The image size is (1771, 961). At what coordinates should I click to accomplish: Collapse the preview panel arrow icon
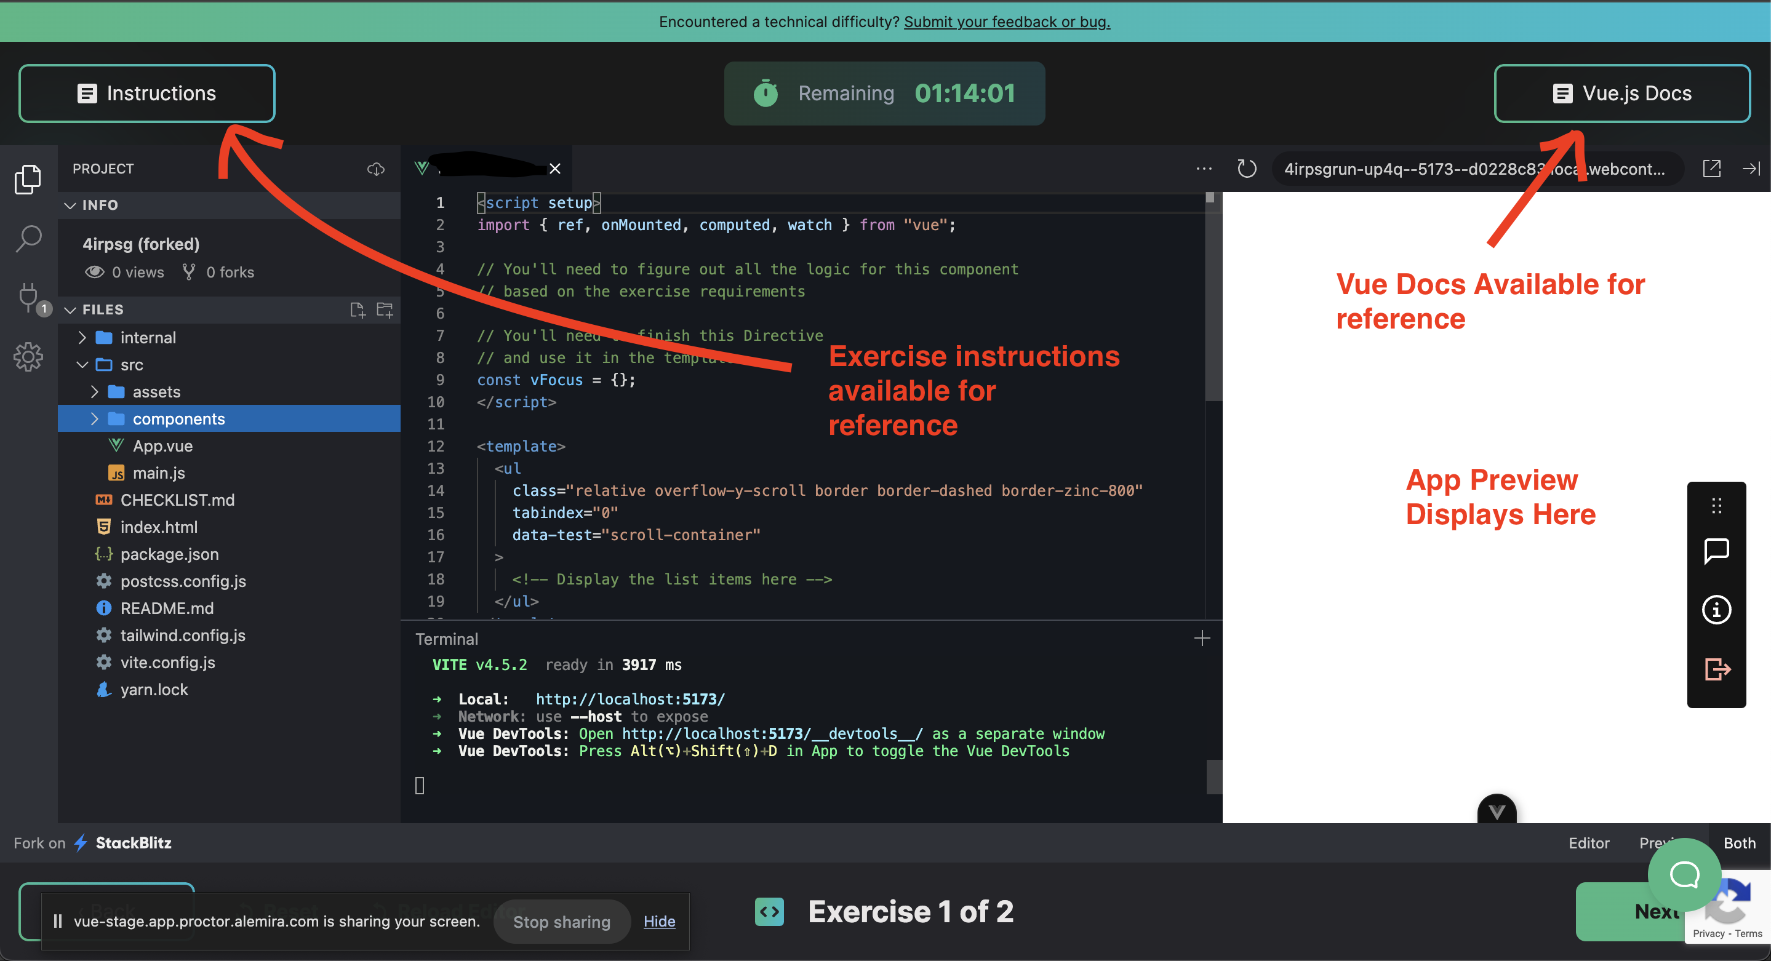click(x=1751, y=169)
